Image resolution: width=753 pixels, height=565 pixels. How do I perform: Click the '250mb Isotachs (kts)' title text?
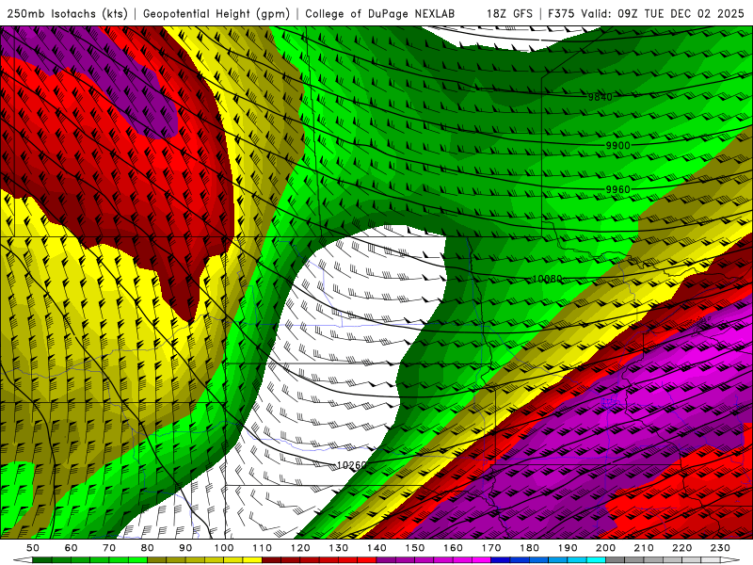click(x=67, y=13)
